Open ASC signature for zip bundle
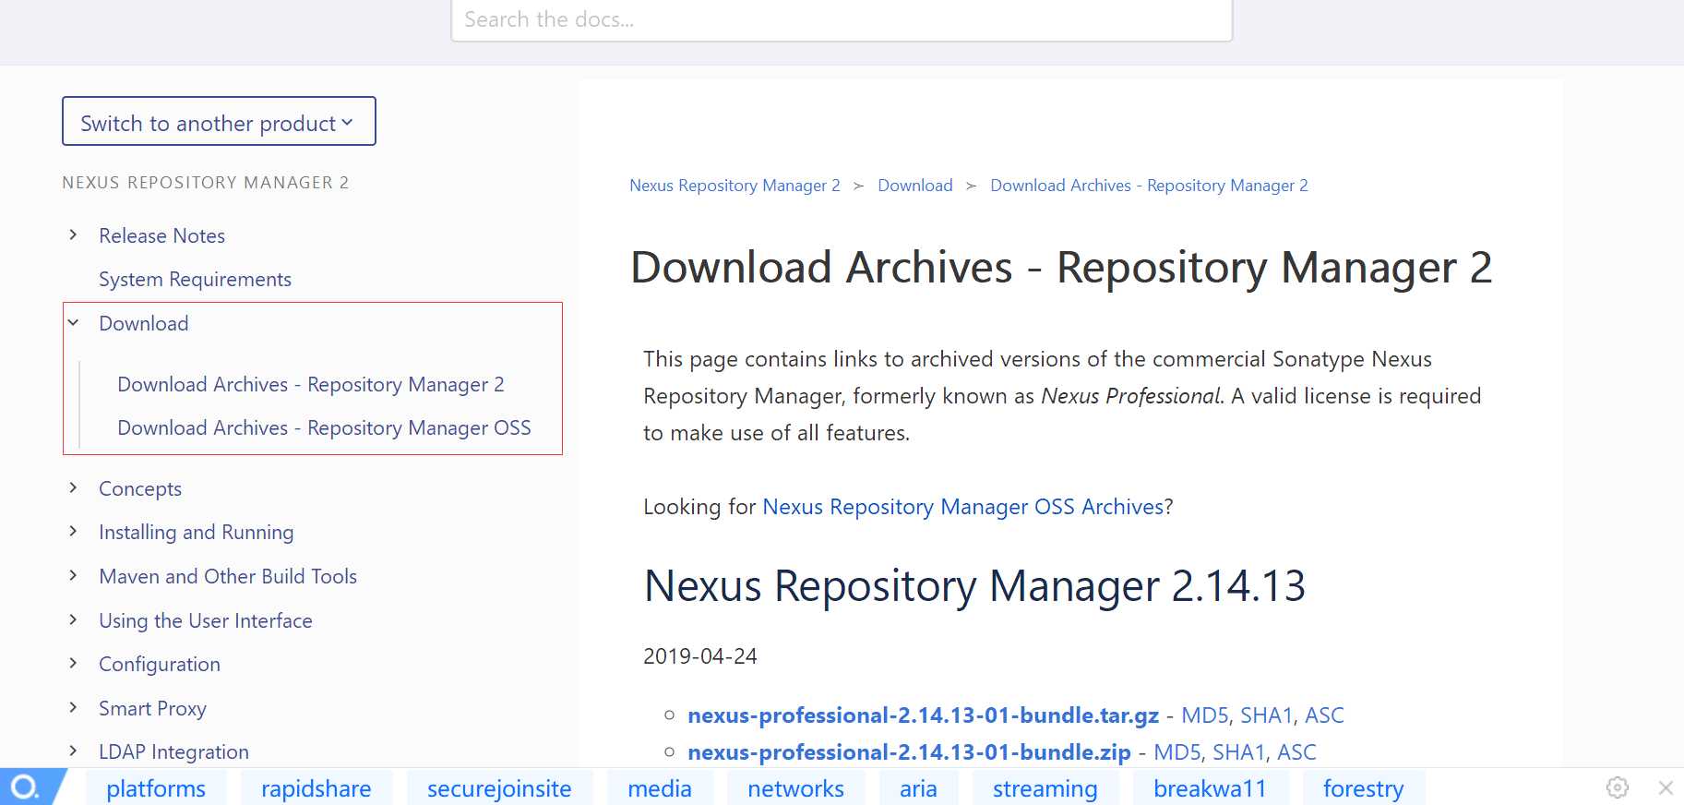 coord(1296,752)
